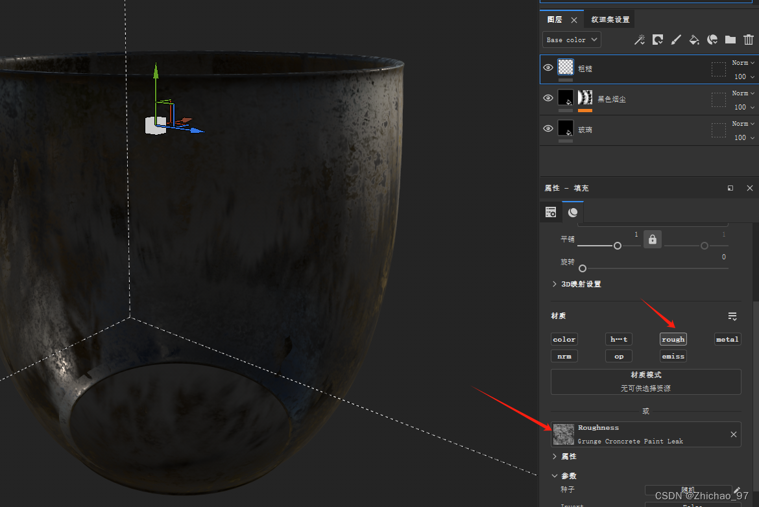Viewport: 759px width, 507px height.
Task: Select the 黑色烟尘 layer mask thumbnail
Action: click(585, 97)
